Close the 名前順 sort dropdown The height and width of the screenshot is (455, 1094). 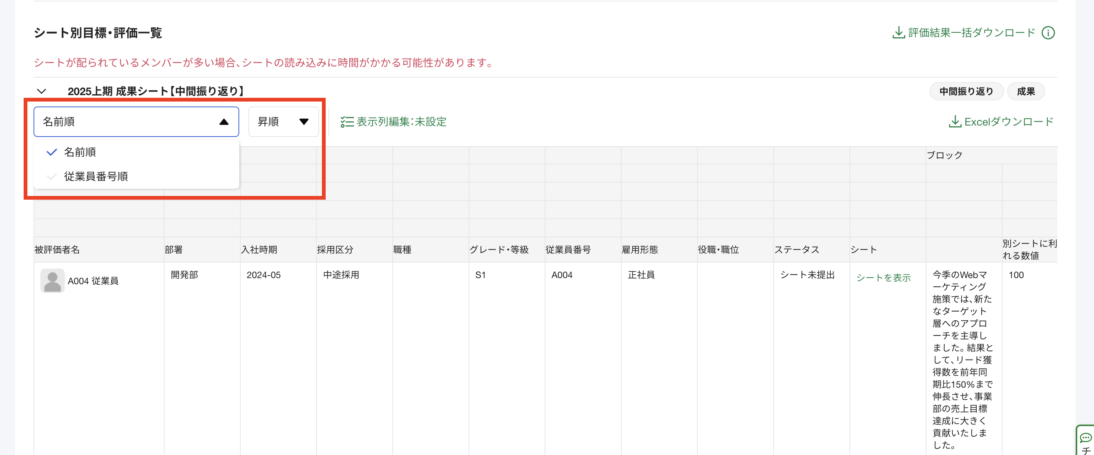click(136, 122)
